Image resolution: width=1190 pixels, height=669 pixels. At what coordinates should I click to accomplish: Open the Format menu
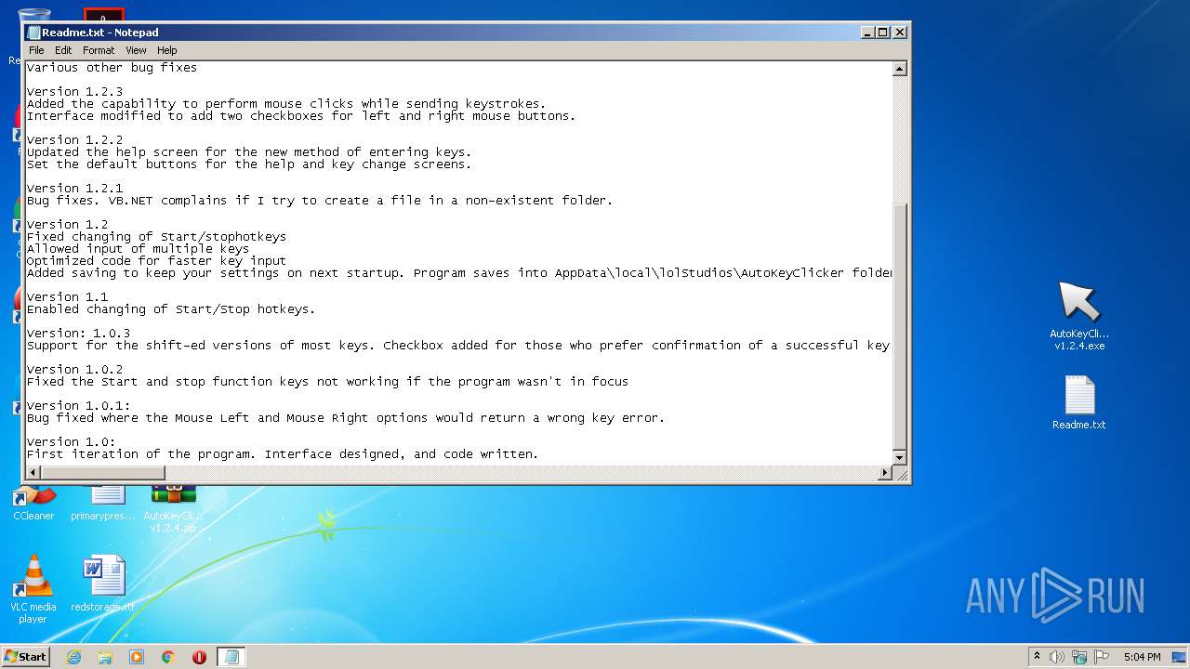point(99,50)
